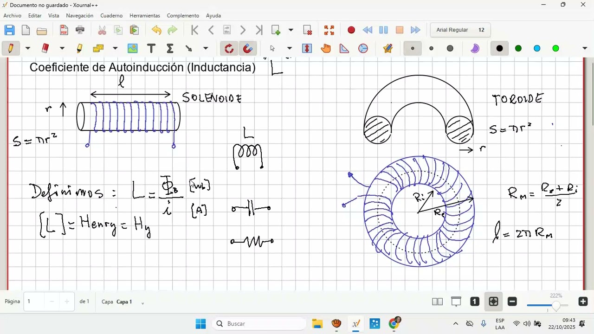Image resolution: width=594 pixels, height=334 pixels.
Task: Show the set square tool
Action: (x=344, y=48)
